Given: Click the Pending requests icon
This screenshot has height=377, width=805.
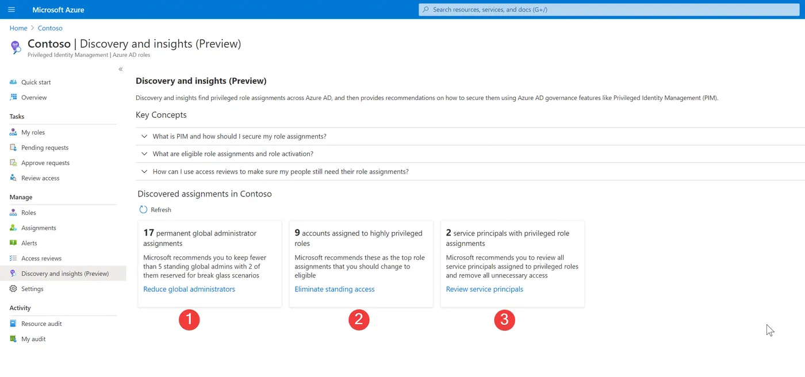Looking at the screenshot, I should (x=13, y=148).
